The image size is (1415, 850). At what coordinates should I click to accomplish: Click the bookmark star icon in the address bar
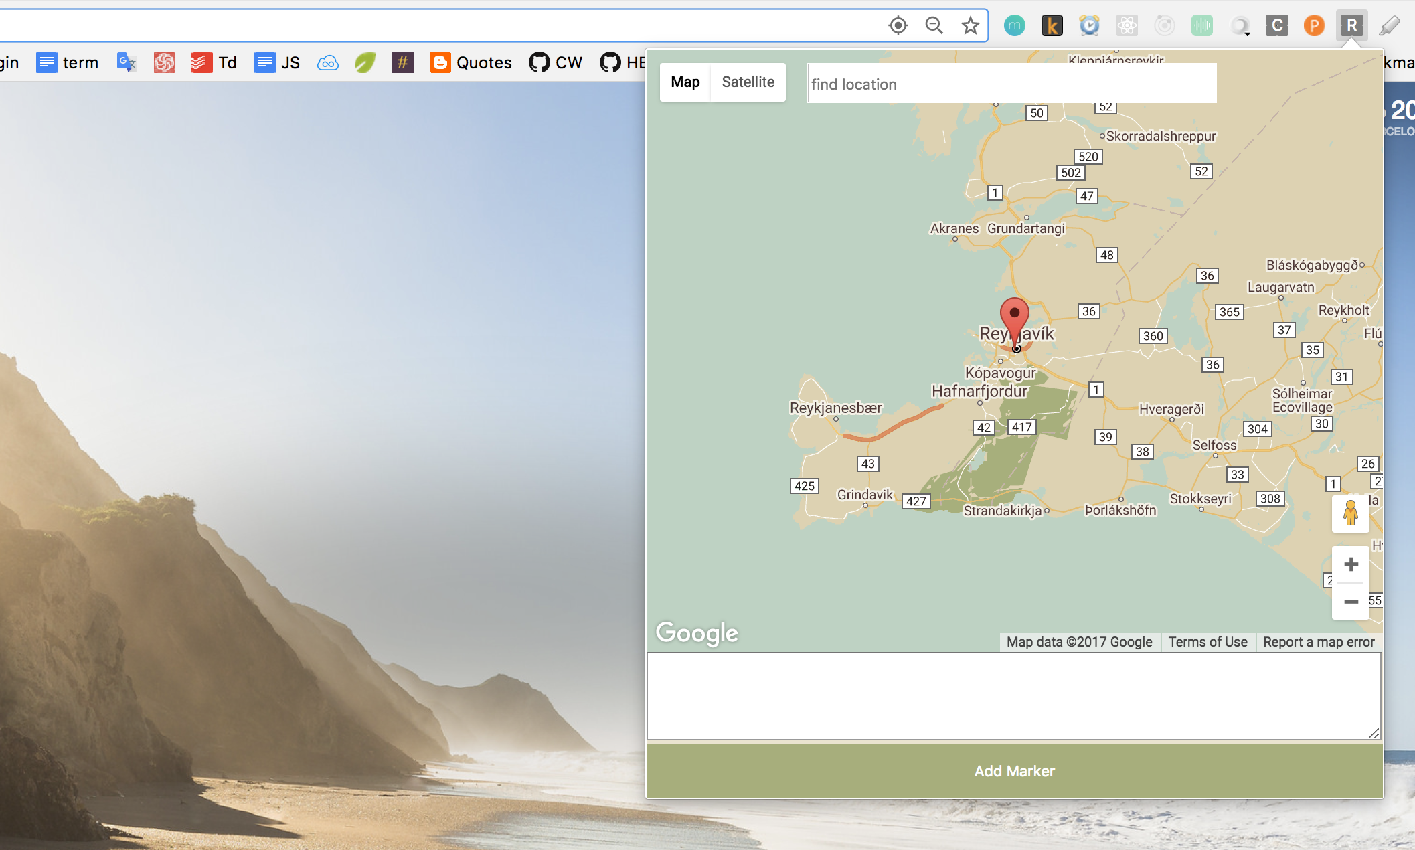[970, 26]
